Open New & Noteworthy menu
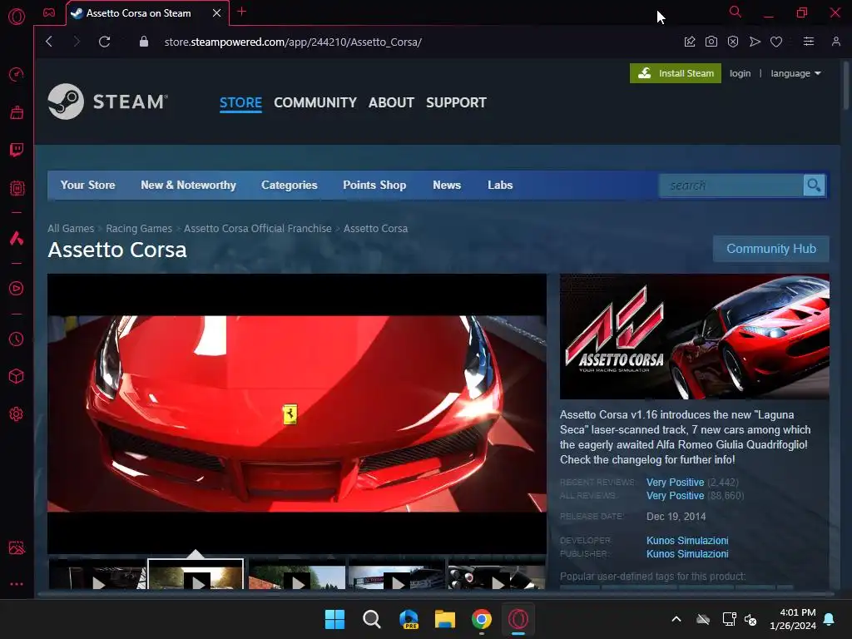The width and height of the screenshot is (852, 639). (x=188, y=186)
